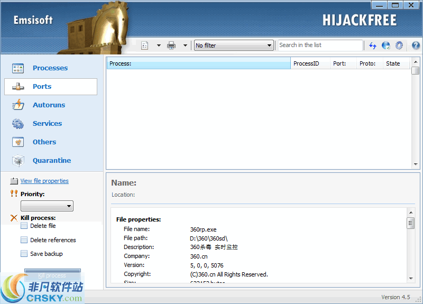
Task: Open settings with the gear icon
Action: coord(399,45)
